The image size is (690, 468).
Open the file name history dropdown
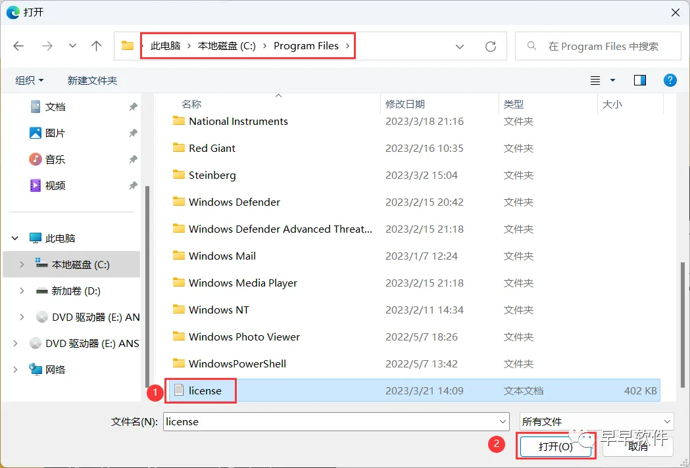click(x=503, y=421)
